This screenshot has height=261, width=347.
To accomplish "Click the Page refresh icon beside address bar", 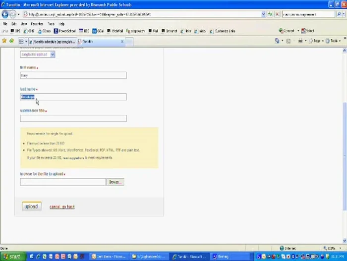I will click(x=270, y=14).
